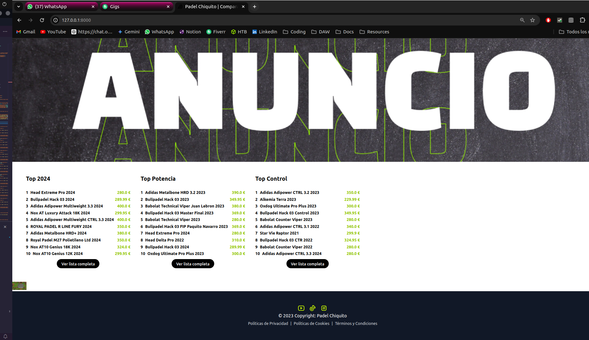This screenshot has height=340, width=589.
Task: Click Ver lista completa under Top 2024
Action: coord(78,264)
